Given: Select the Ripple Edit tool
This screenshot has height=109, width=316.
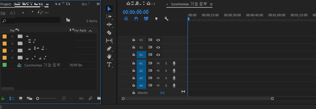Looking at the screenshot, I should [x=109, y=25].
